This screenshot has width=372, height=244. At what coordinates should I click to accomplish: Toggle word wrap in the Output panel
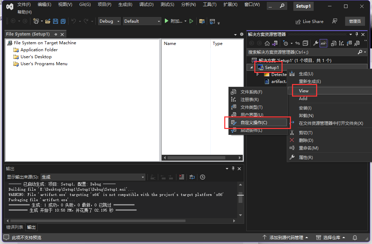(192, 177)
